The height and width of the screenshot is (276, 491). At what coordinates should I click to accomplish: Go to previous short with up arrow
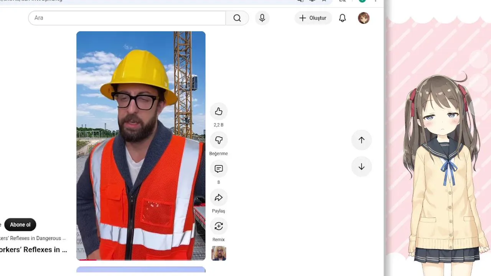pyautogui.click(x=361, y=140)
